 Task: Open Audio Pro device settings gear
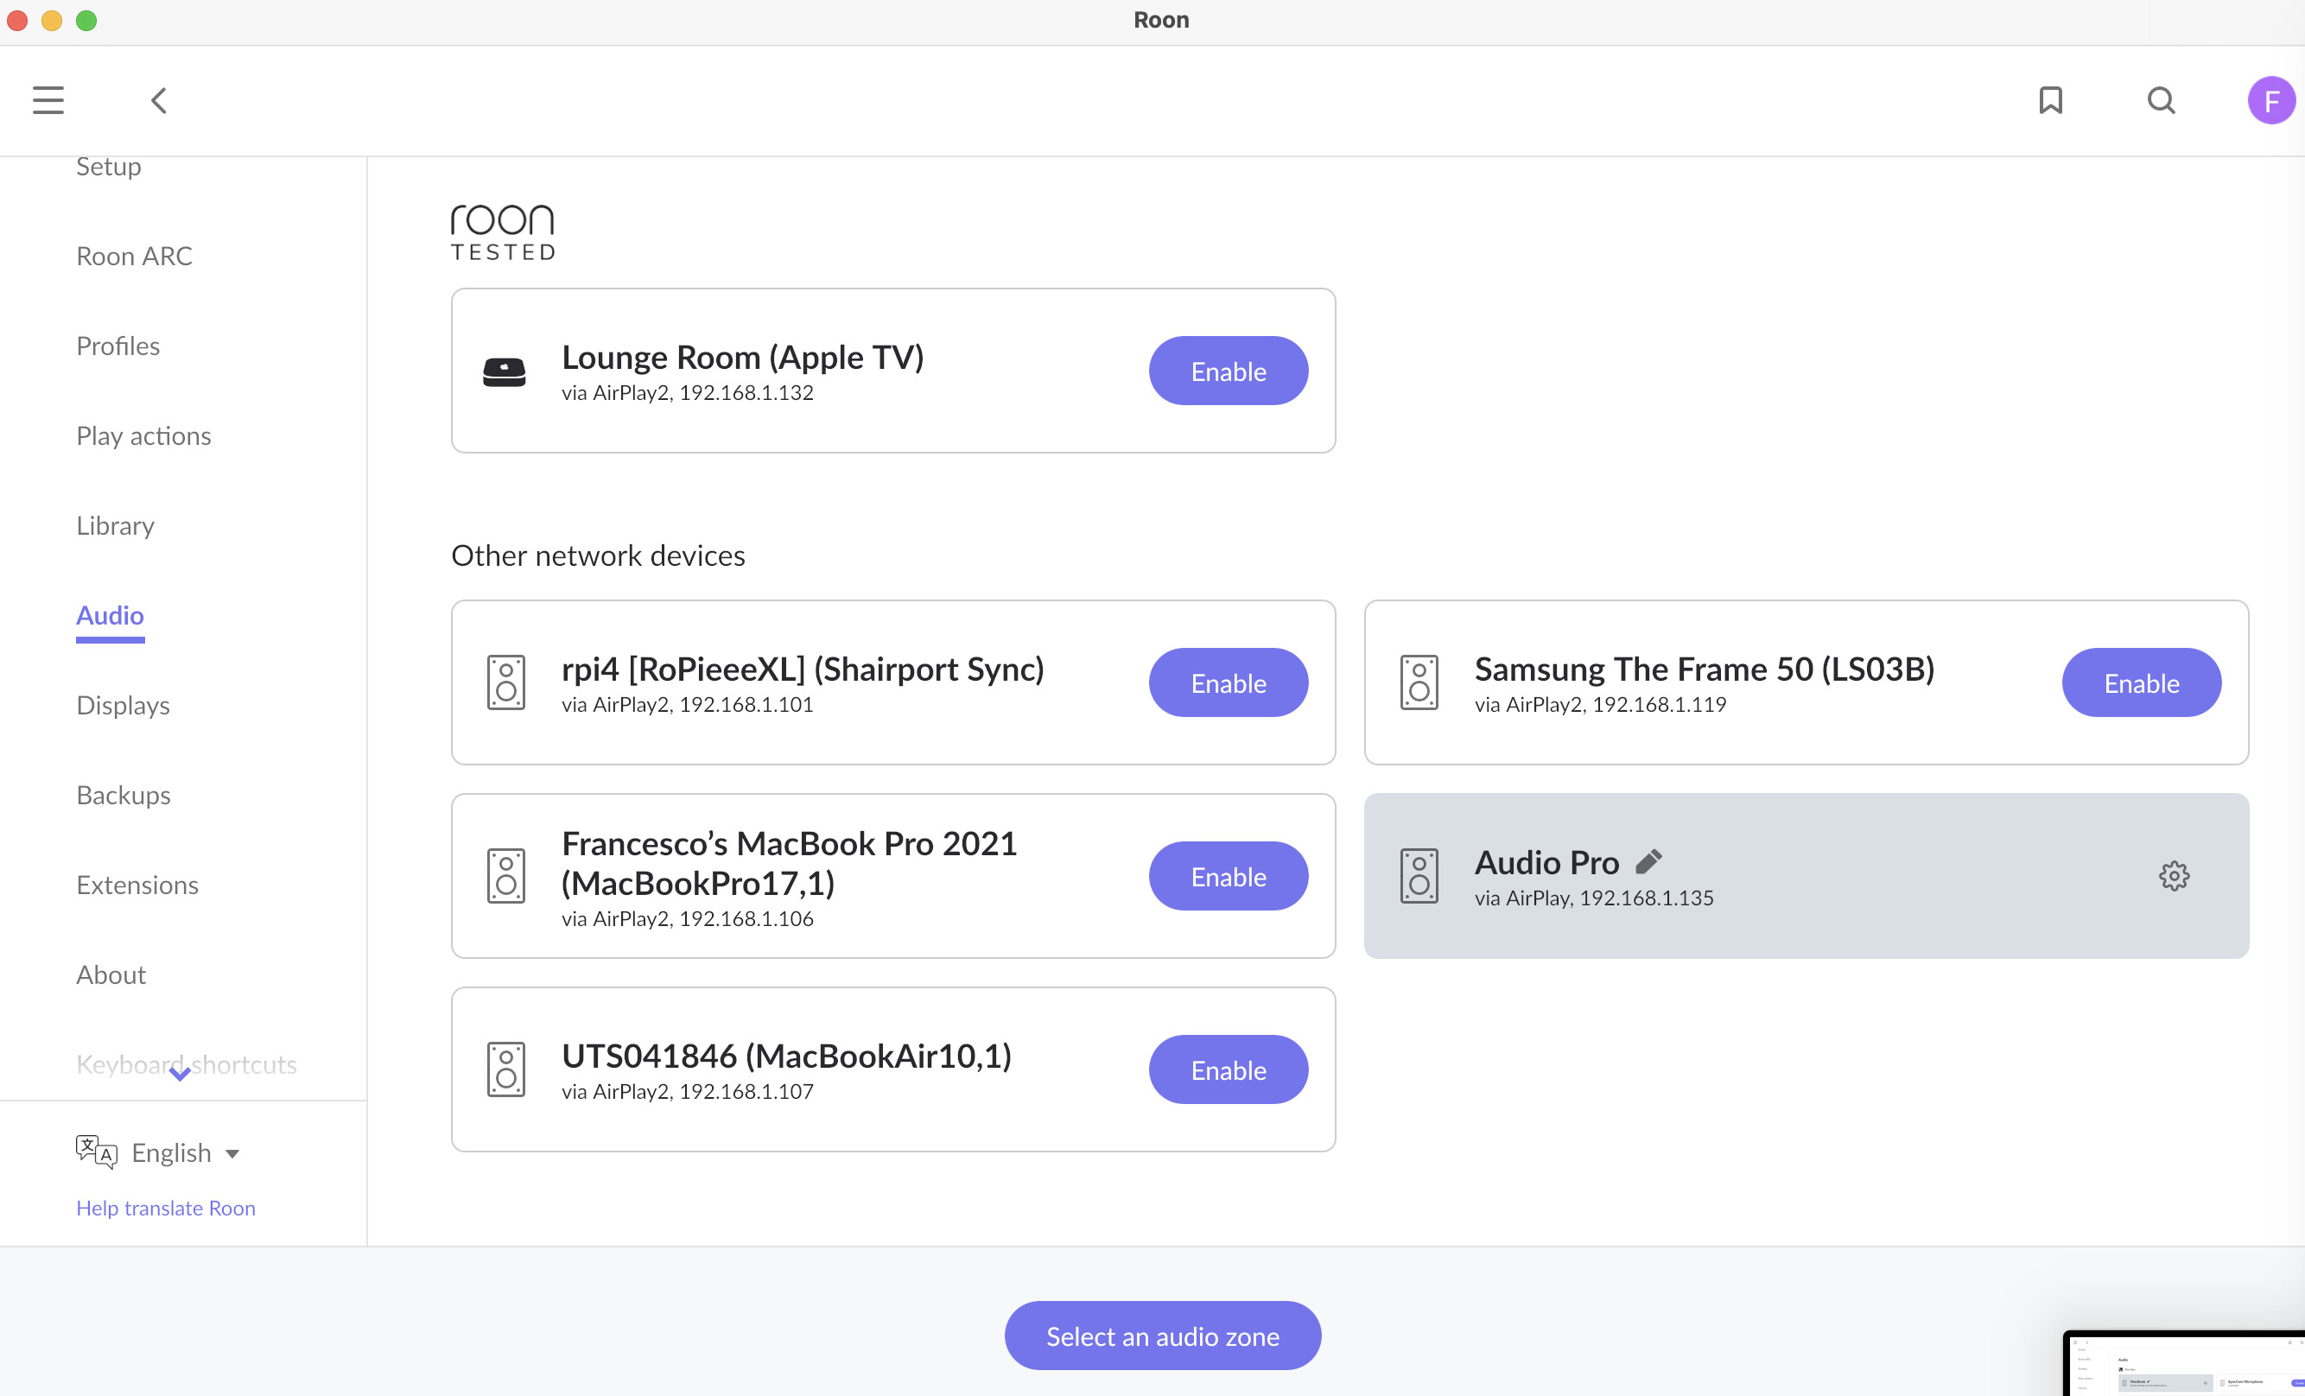[x=2174, y=876]
